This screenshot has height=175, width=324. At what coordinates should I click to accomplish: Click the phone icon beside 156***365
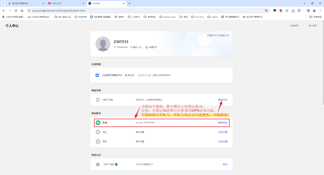pyautogui.click(x=98, y=100)
